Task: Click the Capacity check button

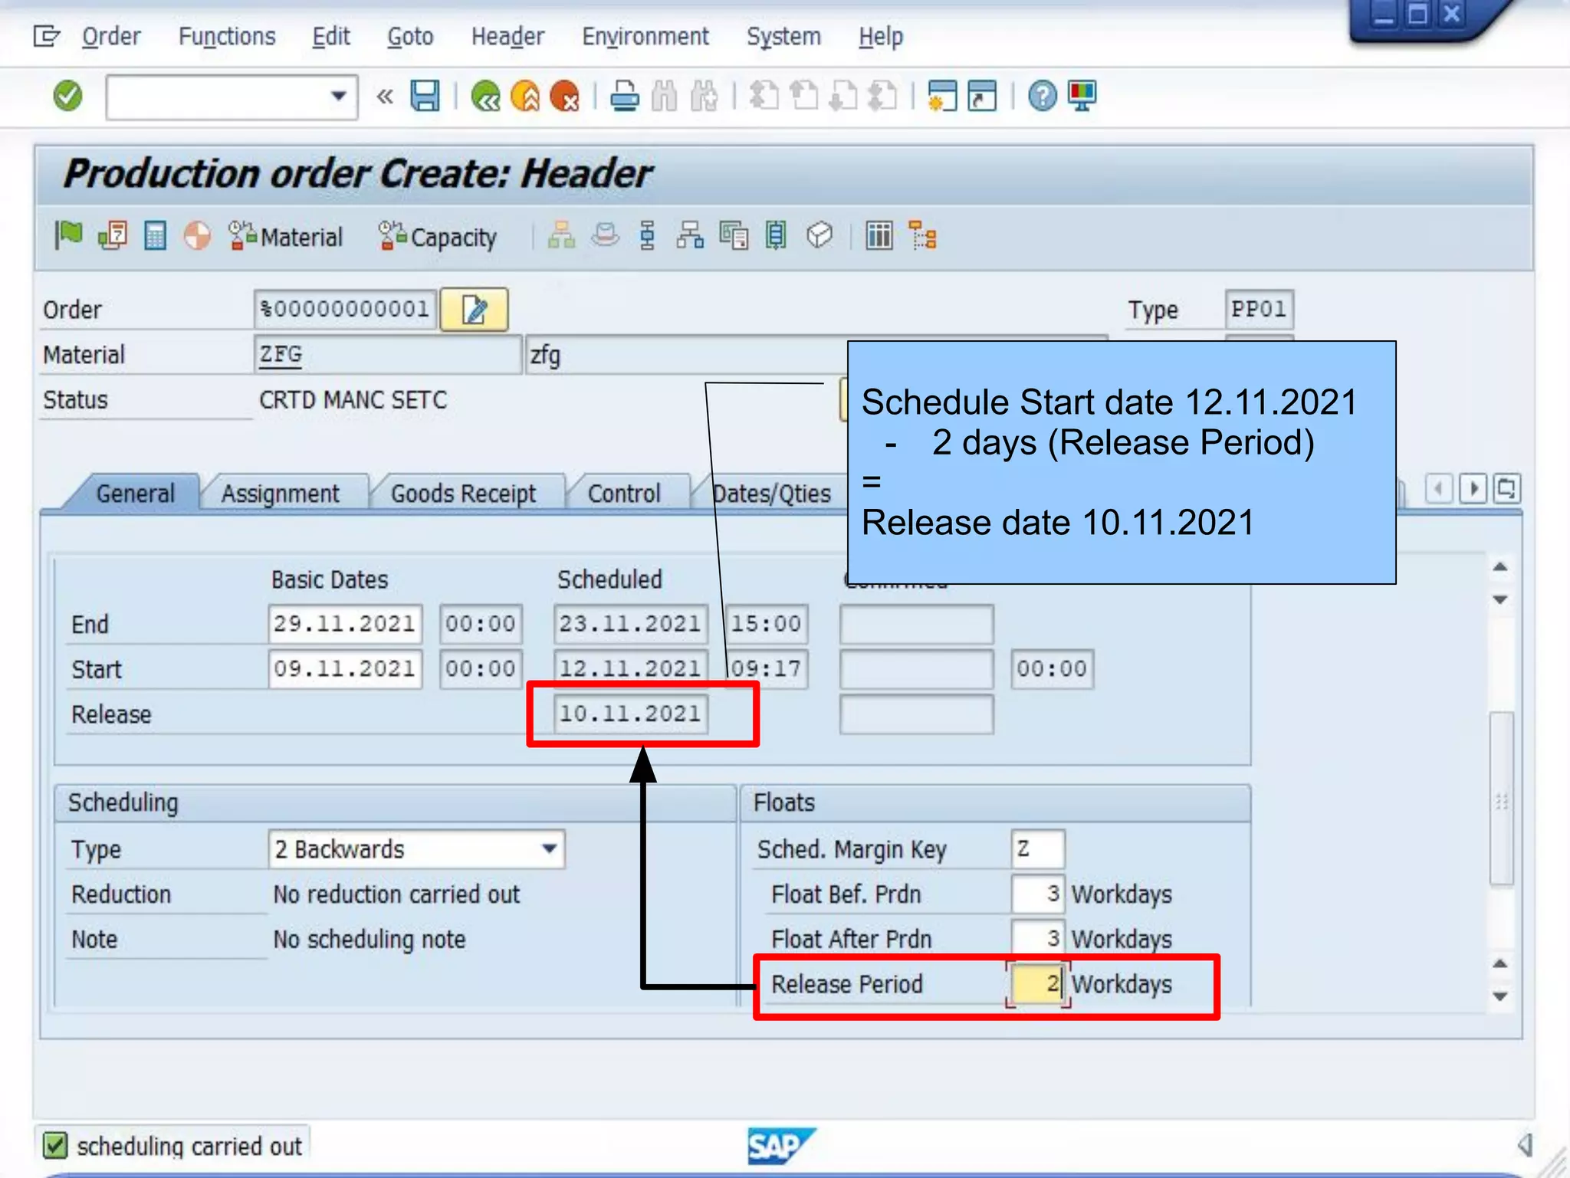Action: [438, 237]
